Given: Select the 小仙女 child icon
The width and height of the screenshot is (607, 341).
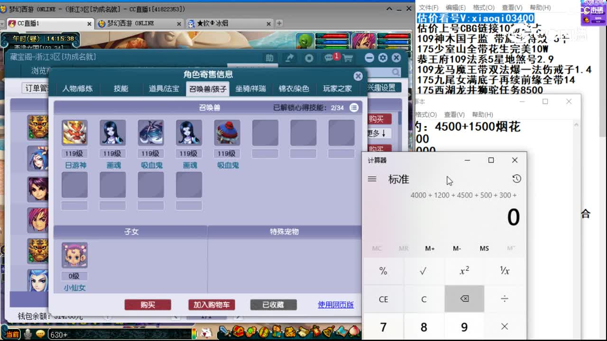Looking at the screenshot, I should [74, 255].
